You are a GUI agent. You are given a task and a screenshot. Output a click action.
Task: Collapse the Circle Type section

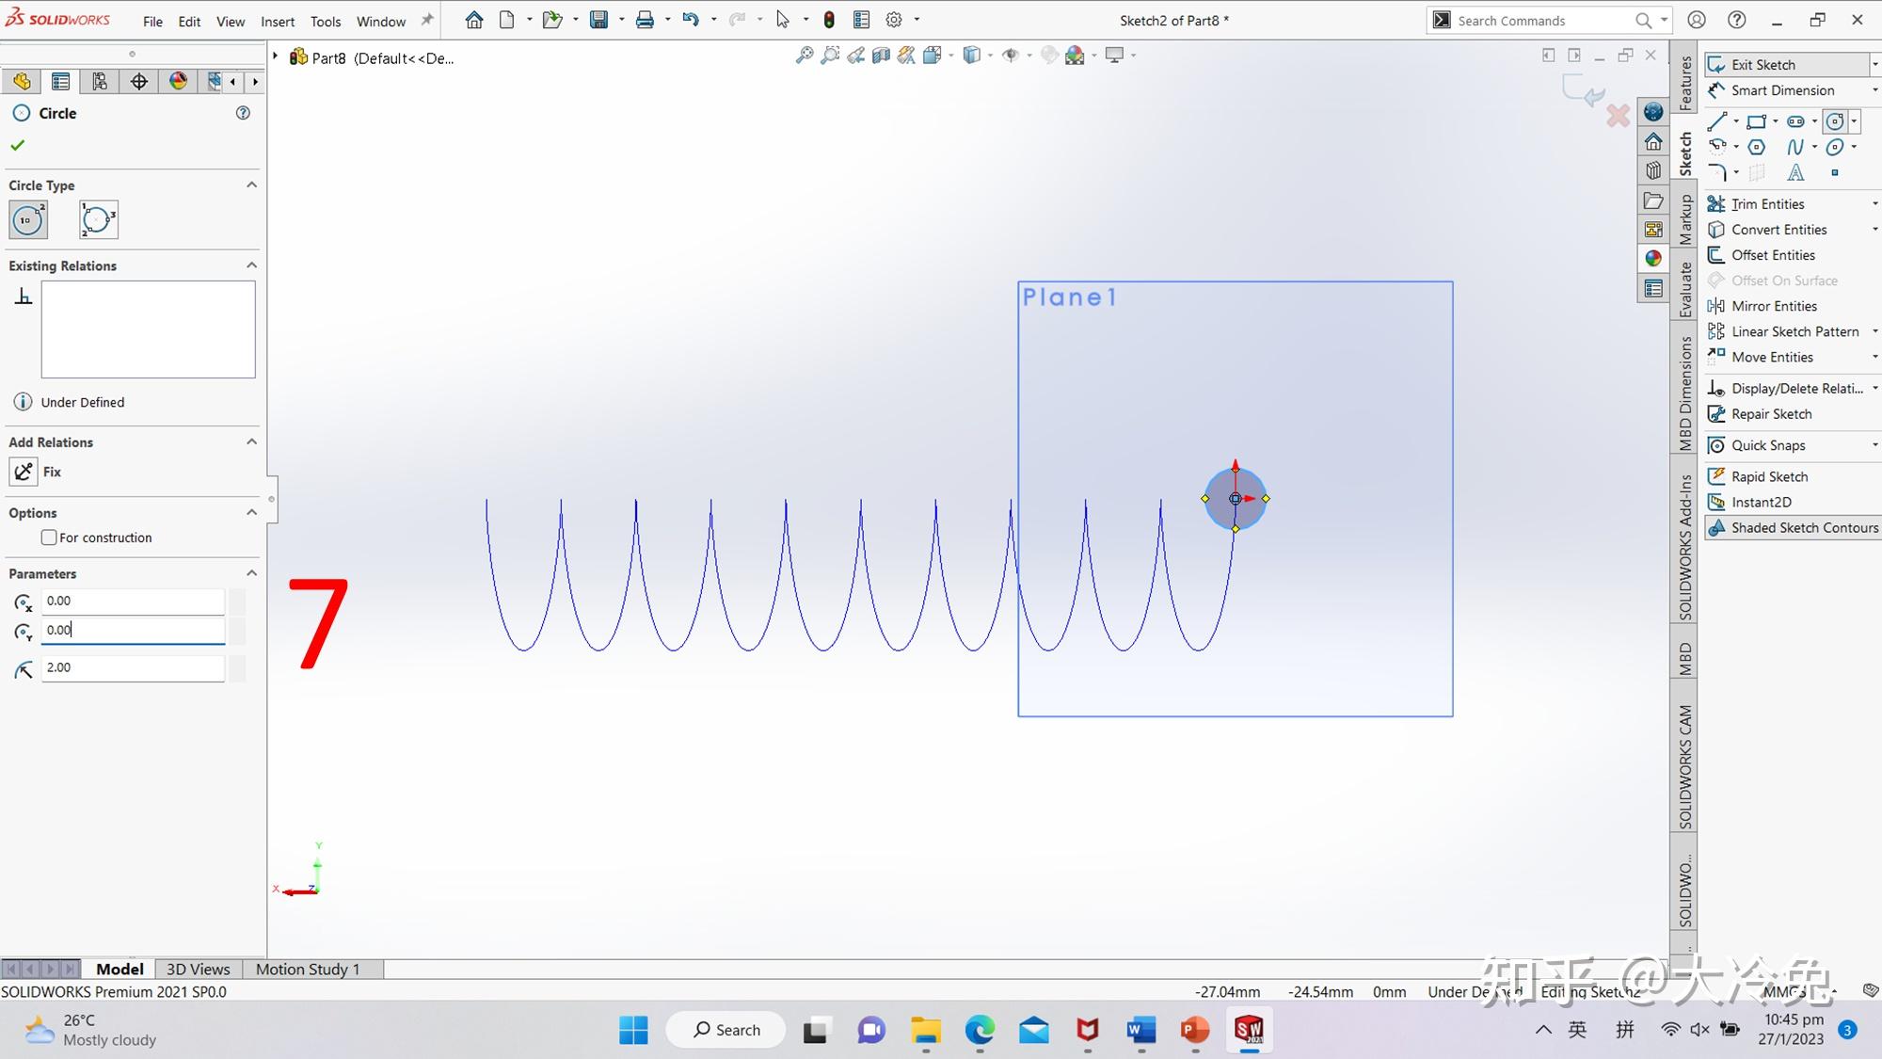(251, 185)
